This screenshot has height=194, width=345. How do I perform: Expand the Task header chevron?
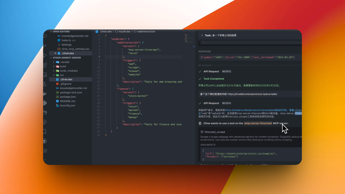click(202, 36)
